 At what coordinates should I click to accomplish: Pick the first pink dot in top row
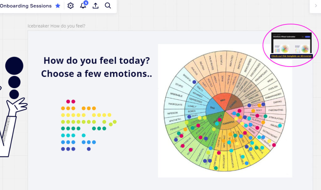[68, 102]
